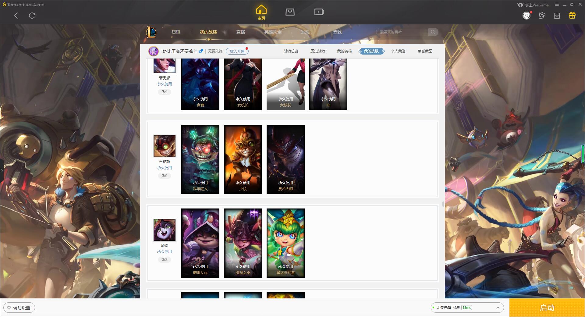Image resolution: width=585 pixels, height=317 pixels.
Task: Open the summoner profile avatar
Action: [x=154, y=51]
